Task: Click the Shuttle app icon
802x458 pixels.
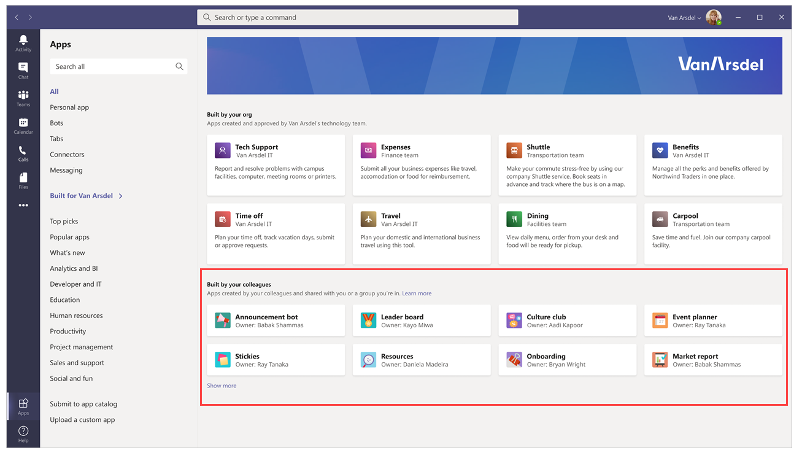Action: click(514, 150)
